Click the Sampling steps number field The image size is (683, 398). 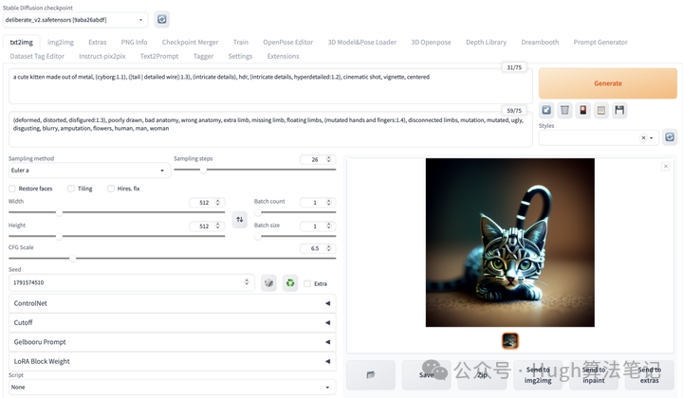(x=318, y=159)
